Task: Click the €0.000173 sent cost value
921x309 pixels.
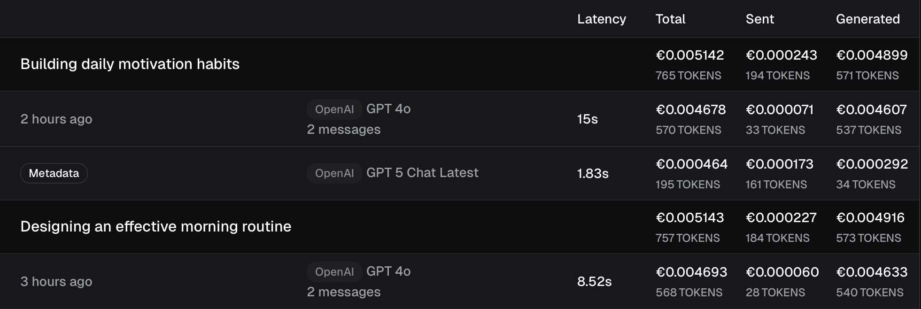Action: 779,164
